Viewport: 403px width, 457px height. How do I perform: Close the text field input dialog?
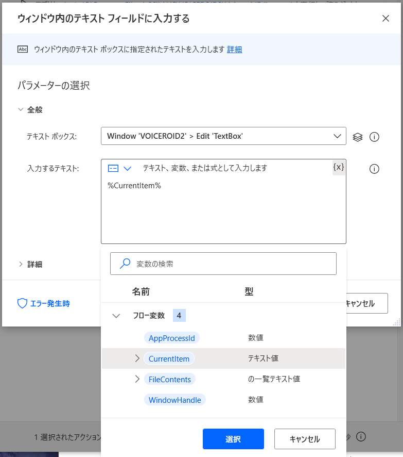pos(386,19)
